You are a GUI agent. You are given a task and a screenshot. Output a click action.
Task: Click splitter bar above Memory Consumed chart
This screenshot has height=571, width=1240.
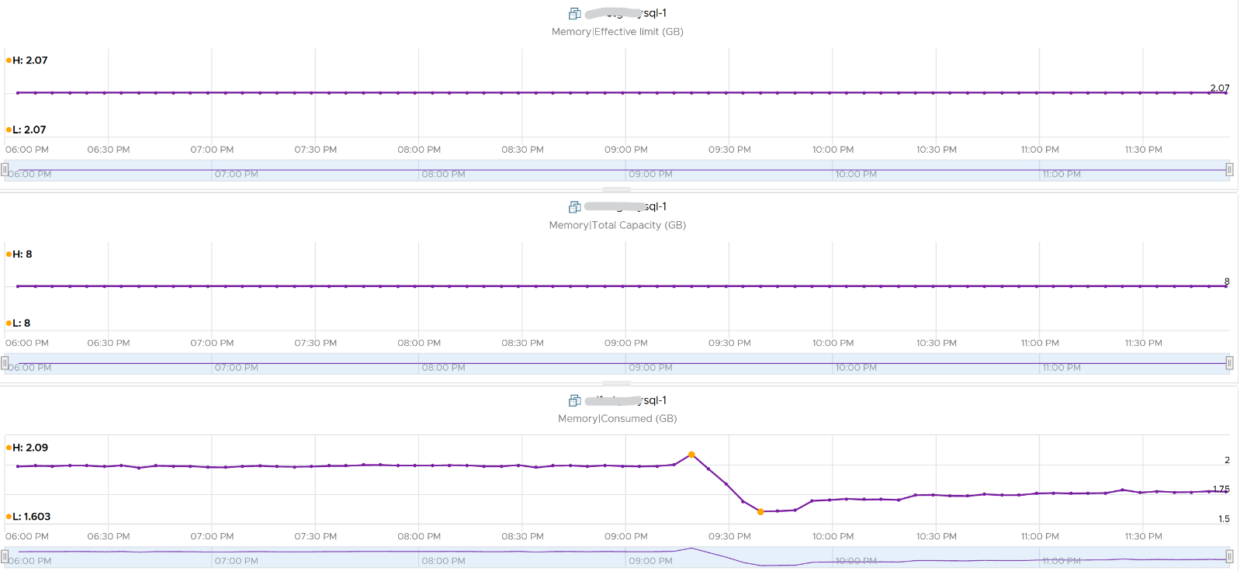[617, 382]
